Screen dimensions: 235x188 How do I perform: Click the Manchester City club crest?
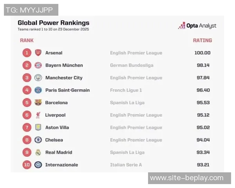click(x=38, y=78)
